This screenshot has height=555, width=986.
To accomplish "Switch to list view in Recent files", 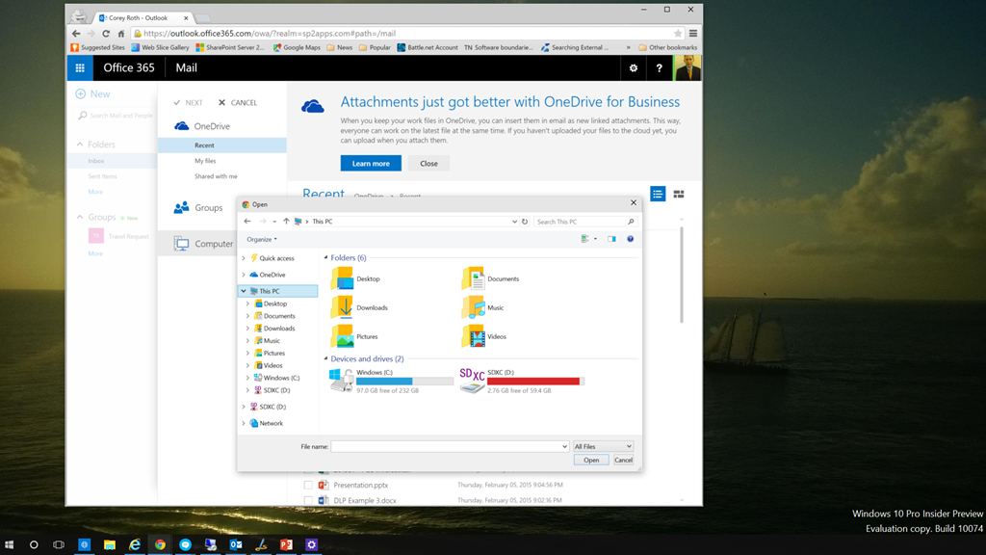I will [x=658, y=194].
